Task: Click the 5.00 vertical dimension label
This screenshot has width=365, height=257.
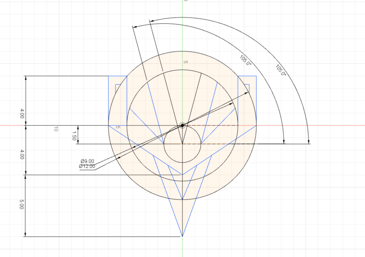Action: click(x=22, y=206)
